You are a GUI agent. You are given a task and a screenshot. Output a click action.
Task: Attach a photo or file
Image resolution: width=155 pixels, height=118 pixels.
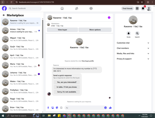pos(53,108)
